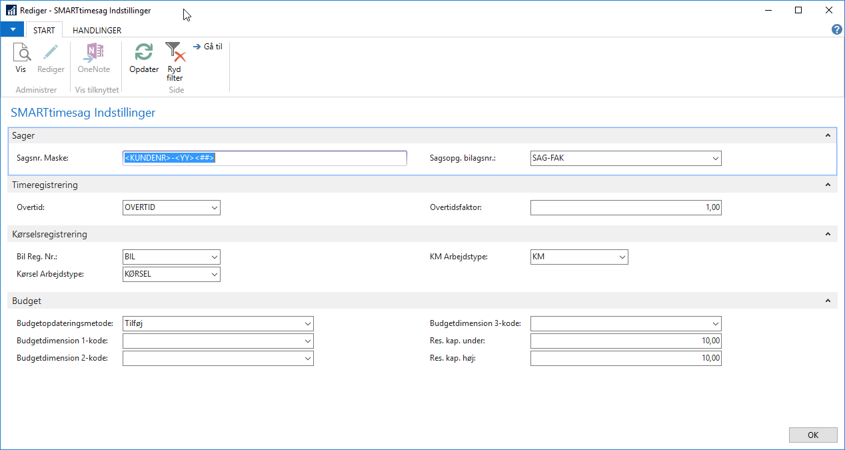
Task: Click the Overtidsfaktor label
Action: point(456,207)
